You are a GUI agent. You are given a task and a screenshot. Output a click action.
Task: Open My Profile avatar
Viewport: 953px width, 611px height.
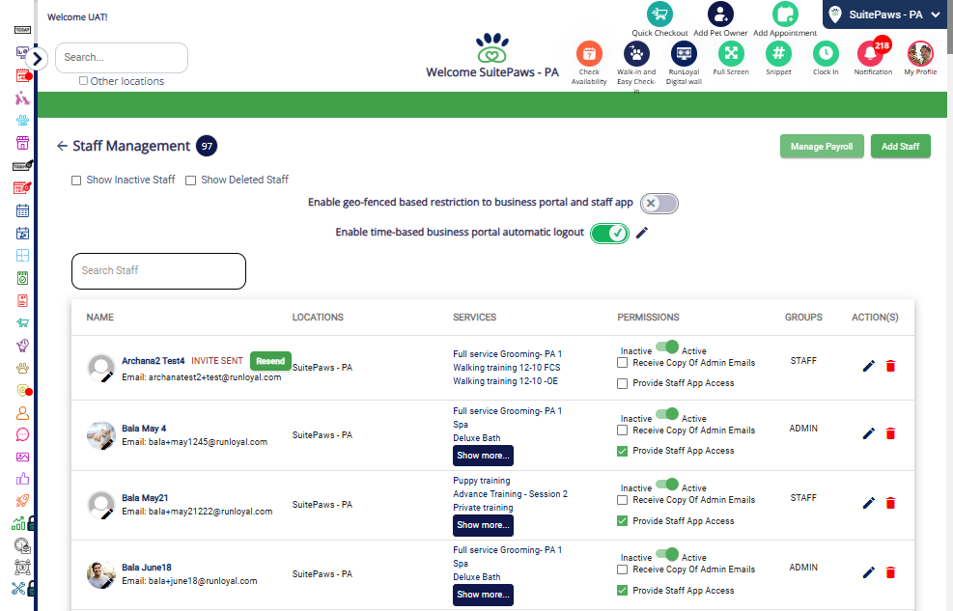tap(920, 54)
